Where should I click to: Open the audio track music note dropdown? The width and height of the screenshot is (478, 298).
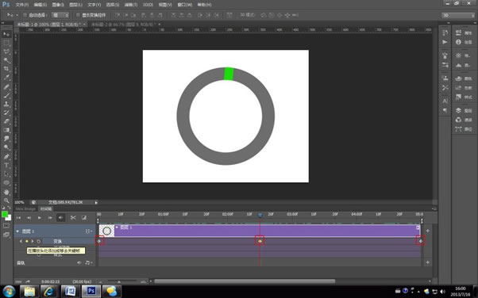click(x=89, y=262)
